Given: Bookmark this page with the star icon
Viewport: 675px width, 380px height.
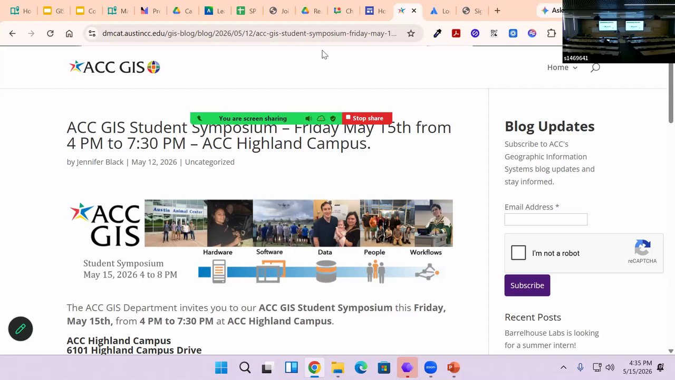Looking at the screenshot, I should [x=411, y=33].
